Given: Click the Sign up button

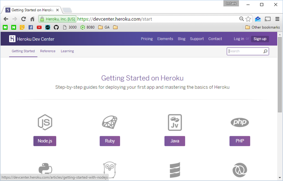Looking at the screenshot, I should pos(260,39).
